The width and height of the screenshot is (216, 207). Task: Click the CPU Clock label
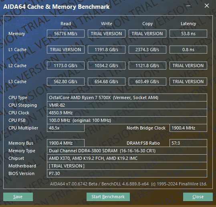click(x=19, y=113)
